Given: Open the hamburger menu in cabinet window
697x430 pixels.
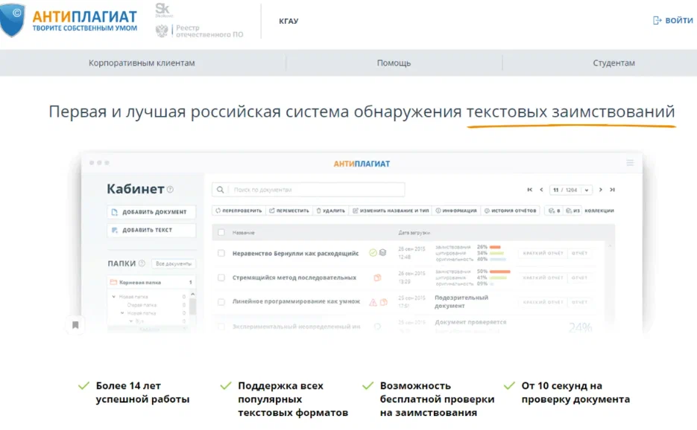Looking at the screenshot, I should (x=630, y=163).
